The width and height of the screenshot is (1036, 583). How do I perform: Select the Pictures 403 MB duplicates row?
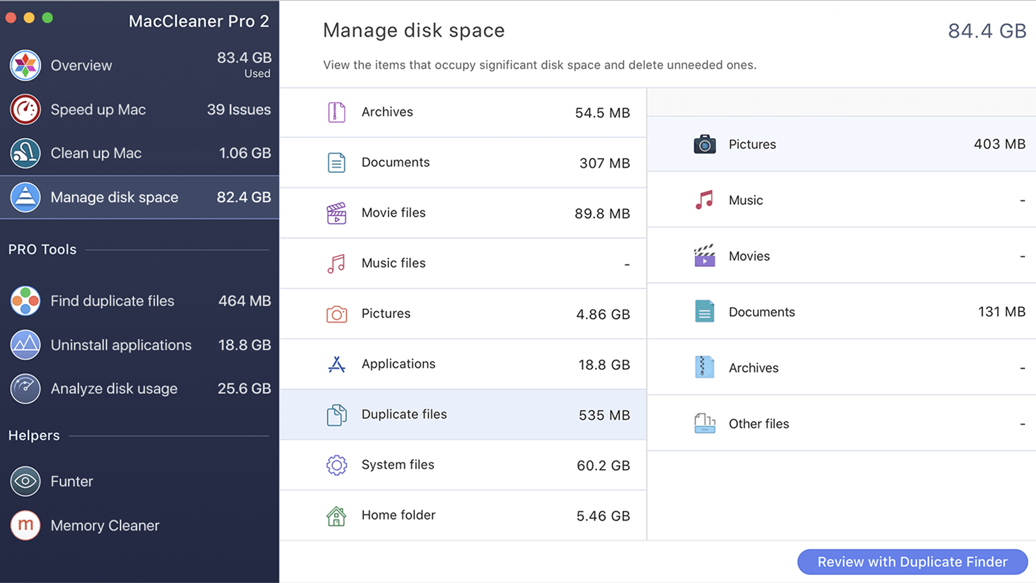842,144
